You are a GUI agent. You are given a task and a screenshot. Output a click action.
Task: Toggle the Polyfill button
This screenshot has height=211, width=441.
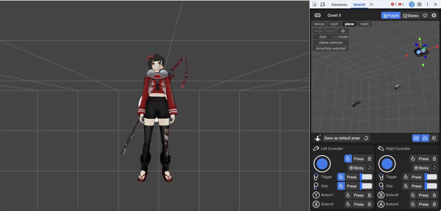pos(391,16)
